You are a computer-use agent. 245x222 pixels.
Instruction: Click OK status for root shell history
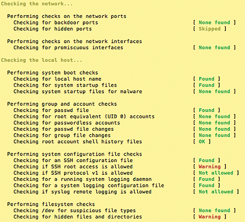202,142
